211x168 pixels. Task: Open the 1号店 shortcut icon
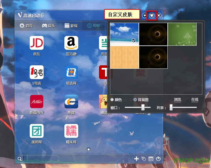37,72
